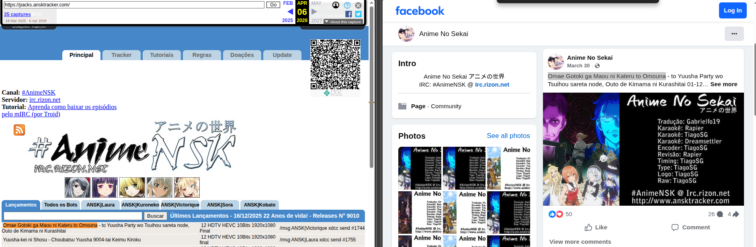Expand the About this capture dropdown
This screenshot has width=756, height=247.
point(343,22)
